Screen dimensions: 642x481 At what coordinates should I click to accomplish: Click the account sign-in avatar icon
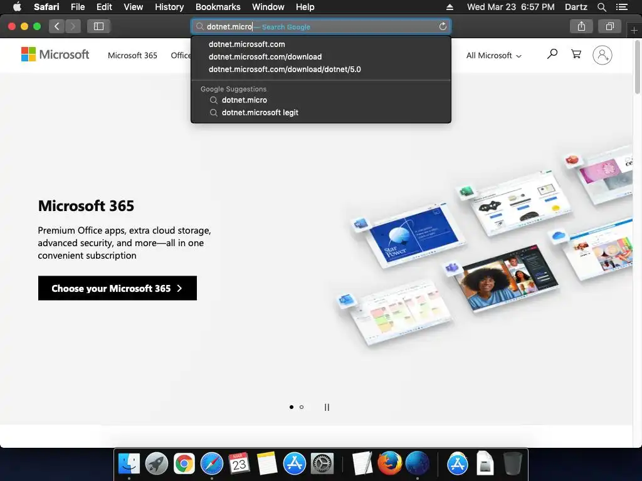[603, 55]
